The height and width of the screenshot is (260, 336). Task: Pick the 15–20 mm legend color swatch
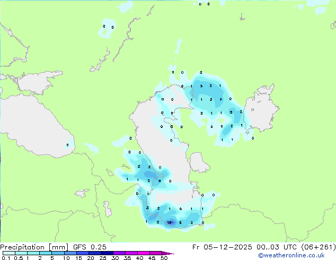click(x=83, y=253)
